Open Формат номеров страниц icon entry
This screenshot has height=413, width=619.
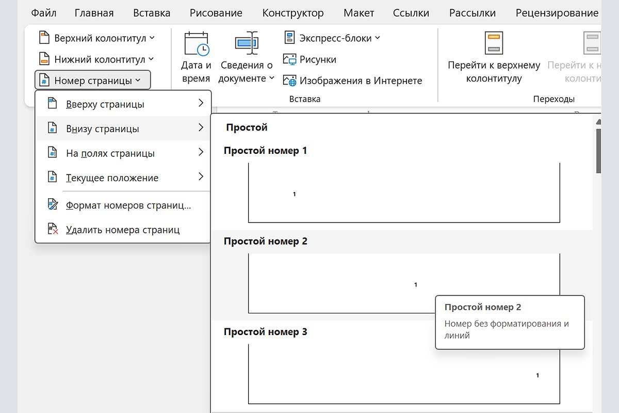click(x=53, y=205)
